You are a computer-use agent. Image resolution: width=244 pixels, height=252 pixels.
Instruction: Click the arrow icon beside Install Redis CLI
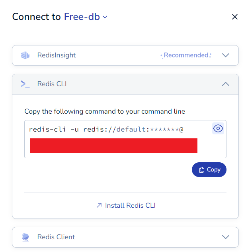pos(99,205)
